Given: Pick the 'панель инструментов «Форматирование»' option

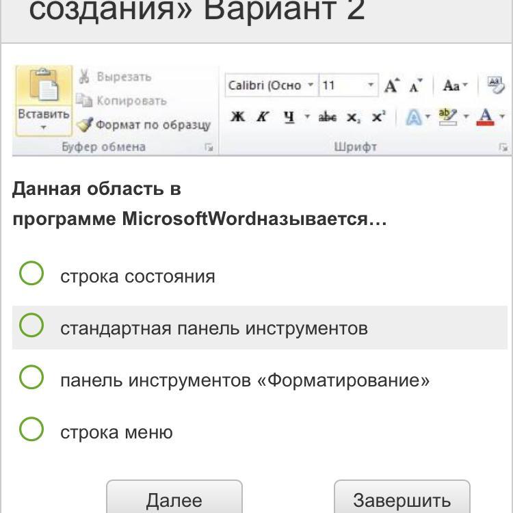Looking at the screenshot, I should 31,377.
